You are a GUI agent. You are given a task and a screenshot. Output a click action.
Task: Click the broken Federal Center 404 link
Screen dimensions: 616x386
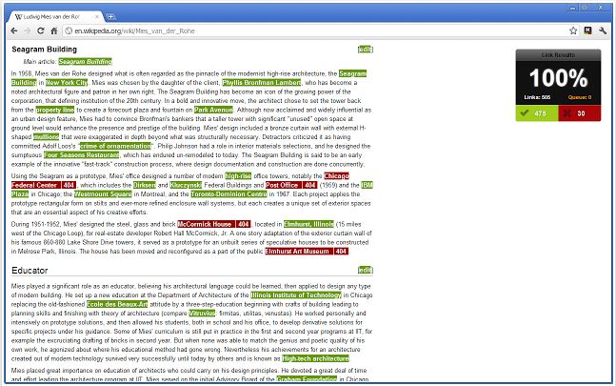(x=43, y=185)
